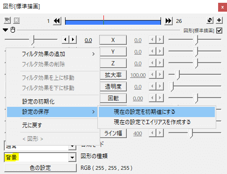Click the X parameter button

coord(113,40)
